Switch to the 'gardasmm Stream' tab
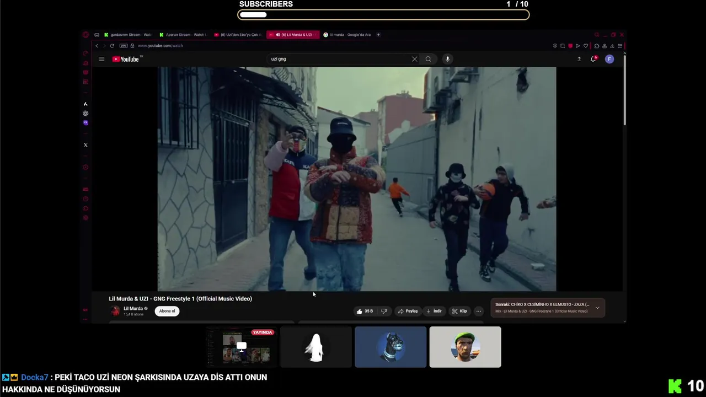The image size is (706, 397). (128, 35)
